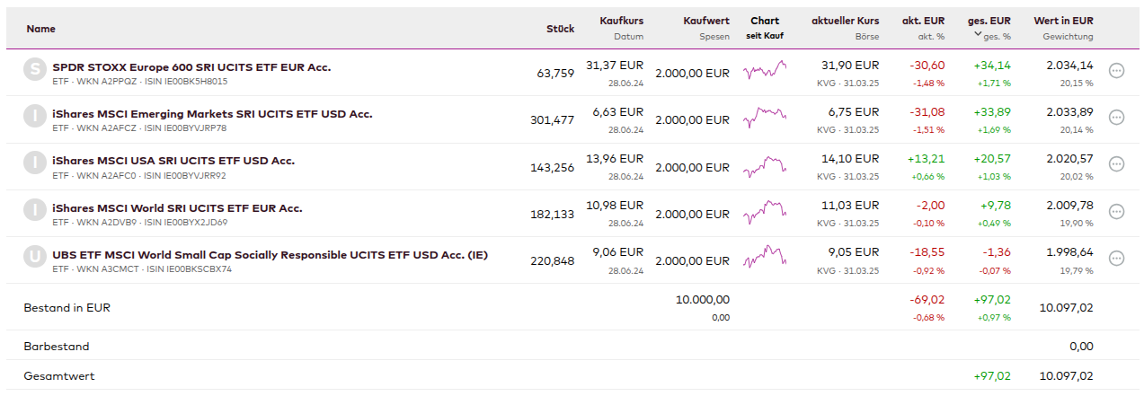Click the 'U' avatar icon of UBS ETF

pyautogui.click(x=34, y=258)
